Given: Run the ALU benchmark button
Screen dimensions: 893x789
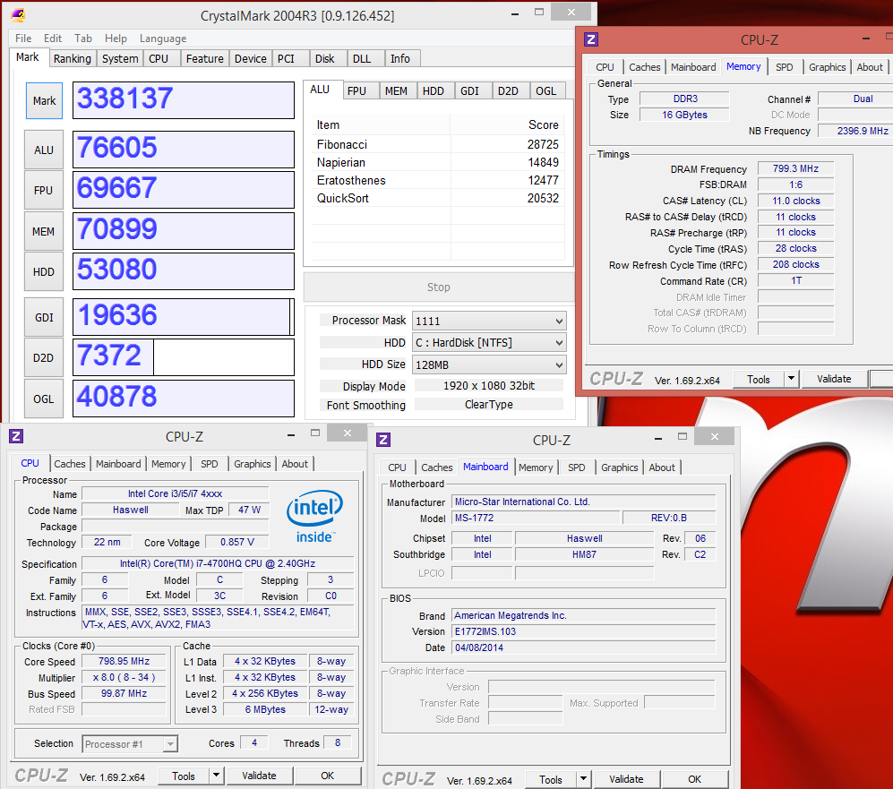Looking at the screenshot, I should (44, 150).
